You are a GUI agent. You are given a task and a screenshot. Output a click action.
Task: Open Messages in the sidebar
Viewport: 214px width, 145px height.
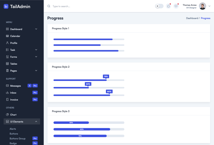click(x=15, y=86)
